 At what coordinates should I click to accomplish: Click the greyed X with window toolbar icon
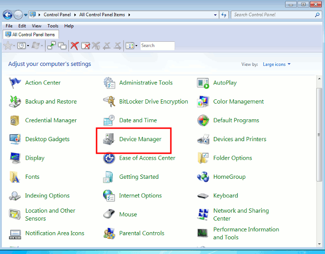(96, 46)
